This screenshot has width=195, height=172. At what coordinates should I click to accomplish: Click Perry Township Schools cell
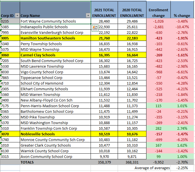point(55,44)
